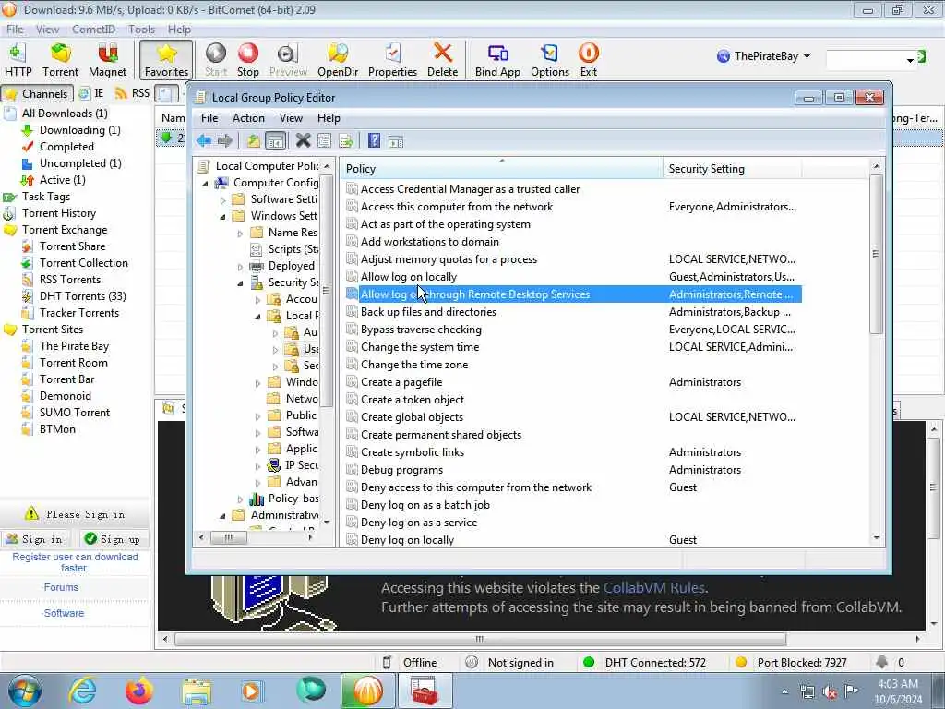945x709 pixels.
Task: Open The Pirate Bay site entry
Action: click(x=74, y=346)
